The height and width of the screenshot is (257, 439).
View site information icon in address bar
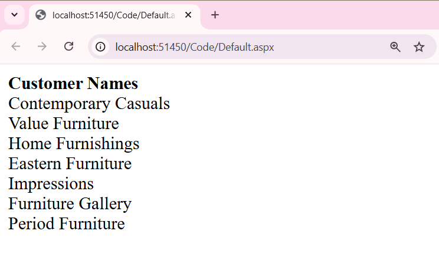tap(100, 47)
